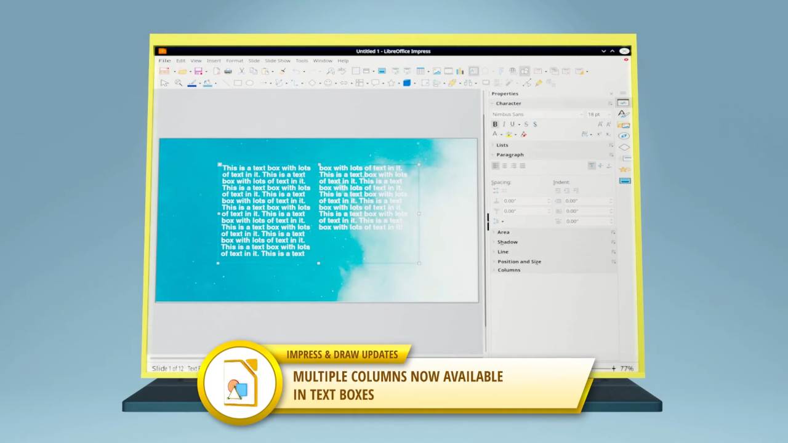
Task: Click the Highlighting Color icon
Action: tap(509, 134)
